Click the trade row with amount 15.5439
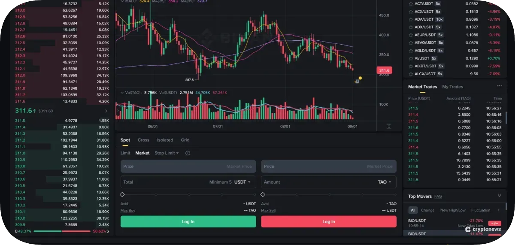 coord(455,173)
